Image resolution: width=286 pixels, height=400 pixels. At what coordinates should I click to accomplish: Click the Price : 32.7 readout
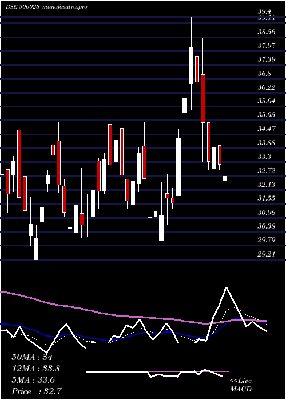coord(36,391)
